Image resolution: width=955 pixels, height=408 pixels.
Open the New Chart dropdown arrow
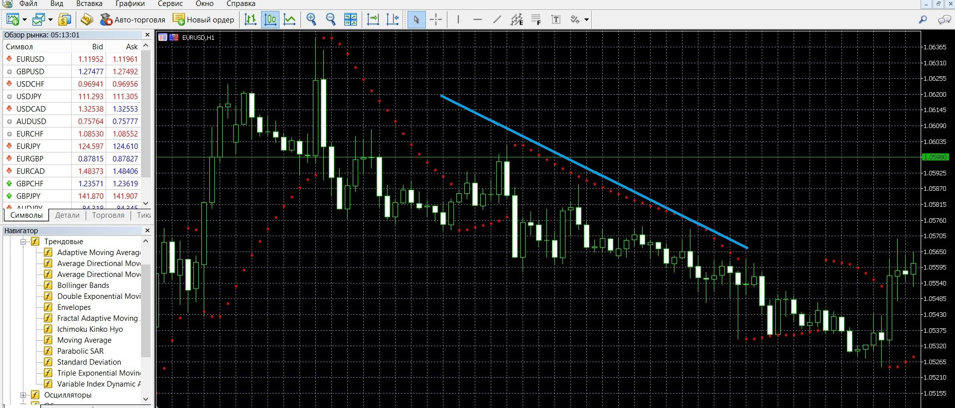[x=24, y=20]
